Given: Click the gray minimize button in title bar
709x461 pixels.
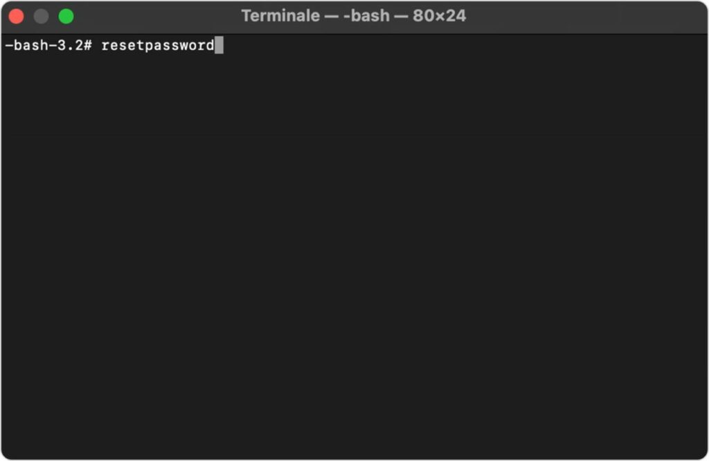Looking at the screenshot, I should [x=41, y=16].
